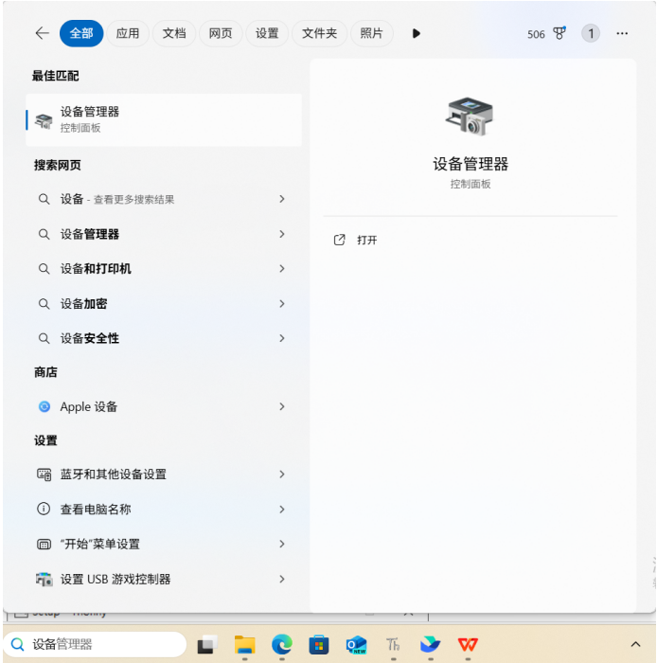The image size is (657, 663).
Task: Click the large 设备管理器 icon in preview pane
Action: coord(470,116)
